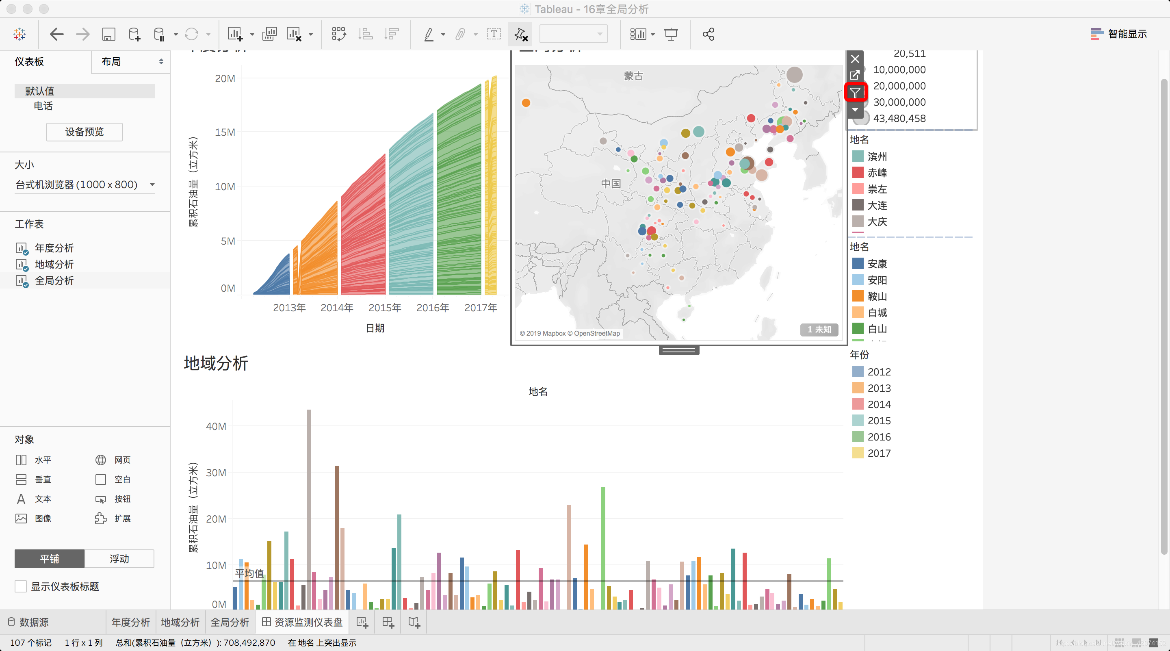
Task: Click the Save workbook icon in toolbar
Action: (x=108, y=34)
